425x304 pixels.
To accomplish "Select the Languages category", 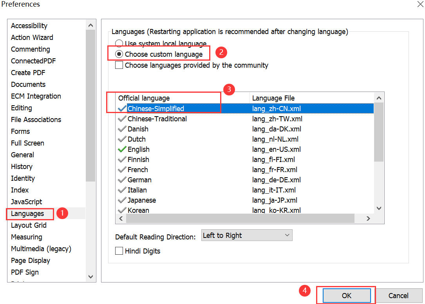I will pyautogui.click(x=27, y=214).
